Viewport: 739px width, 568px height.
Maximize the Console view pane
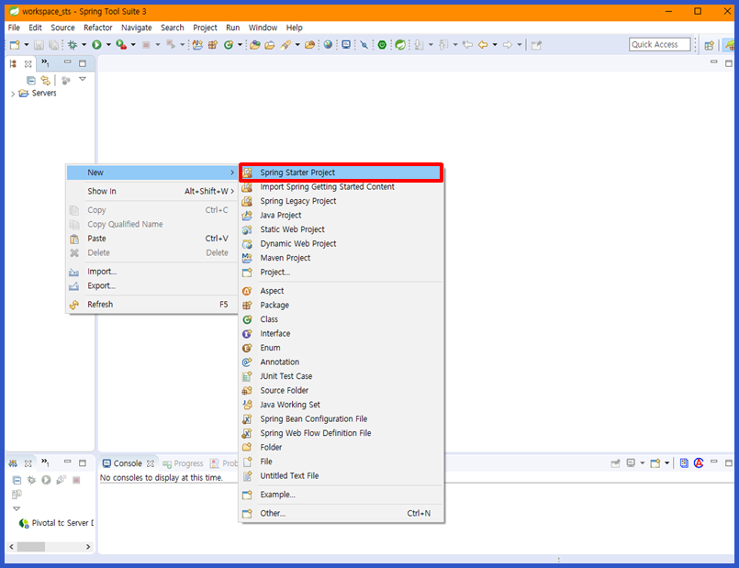pos(729,463)
